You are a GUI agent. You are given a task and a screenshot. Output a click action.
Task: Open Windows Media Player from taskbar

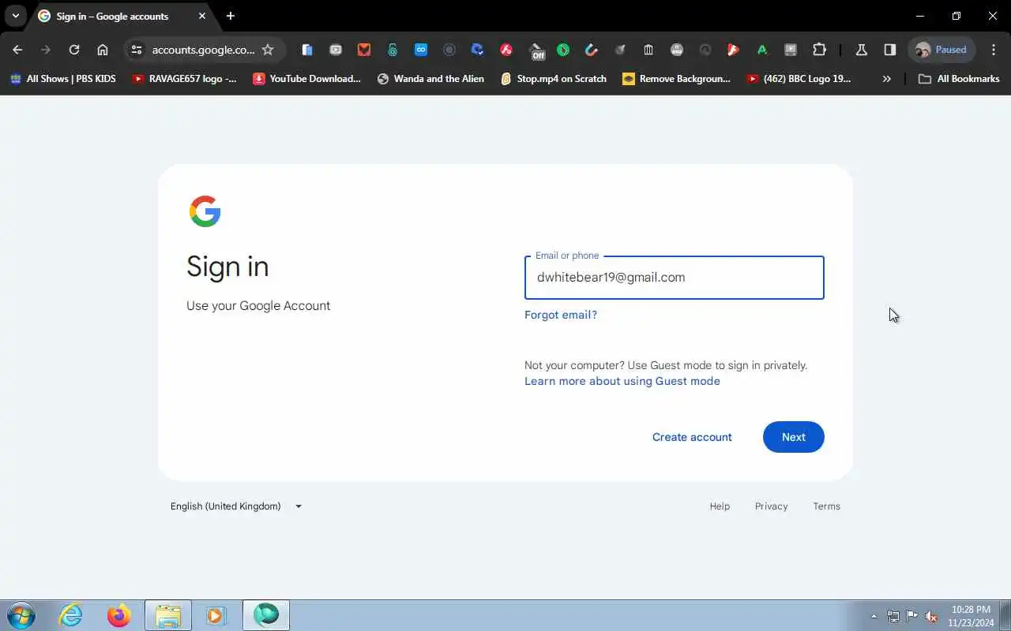point(216,615)
